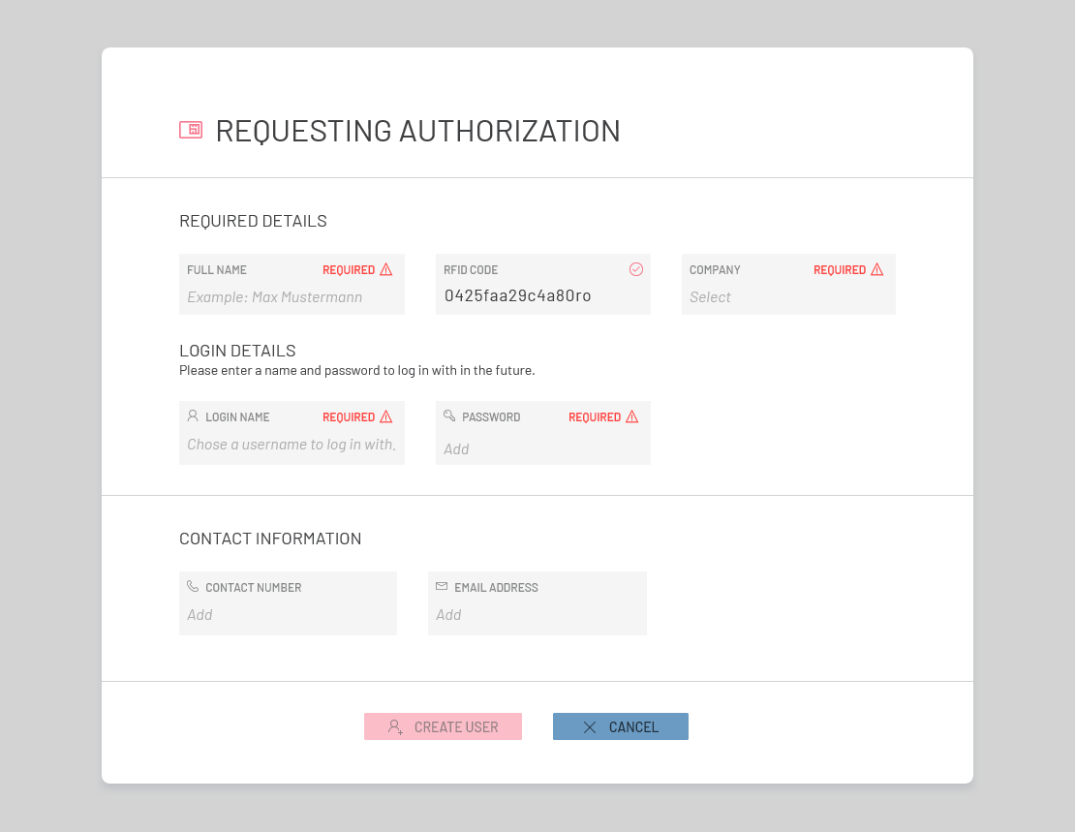Focus the Login Name username field
Screen dimensions: 1075x832
click(291, 445)
